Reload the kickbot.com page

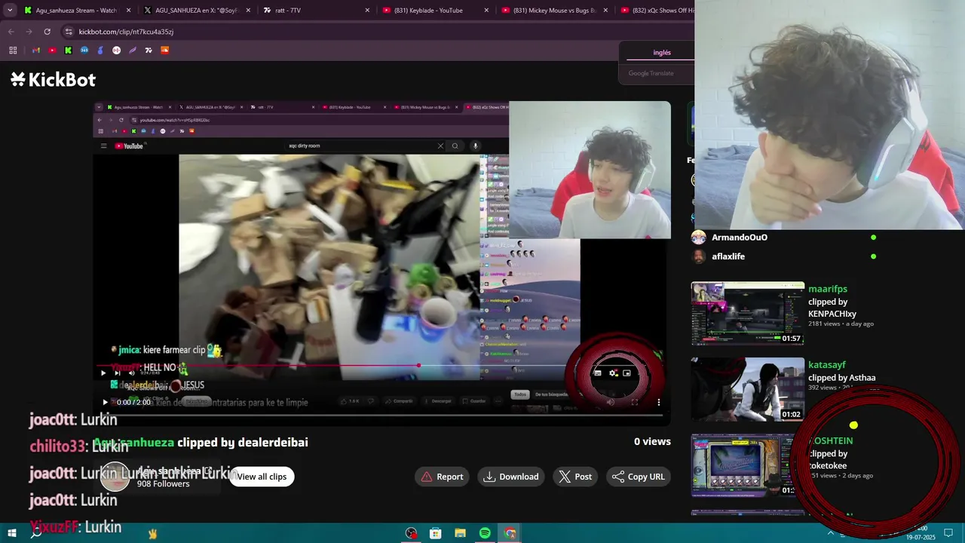point(47,32)
